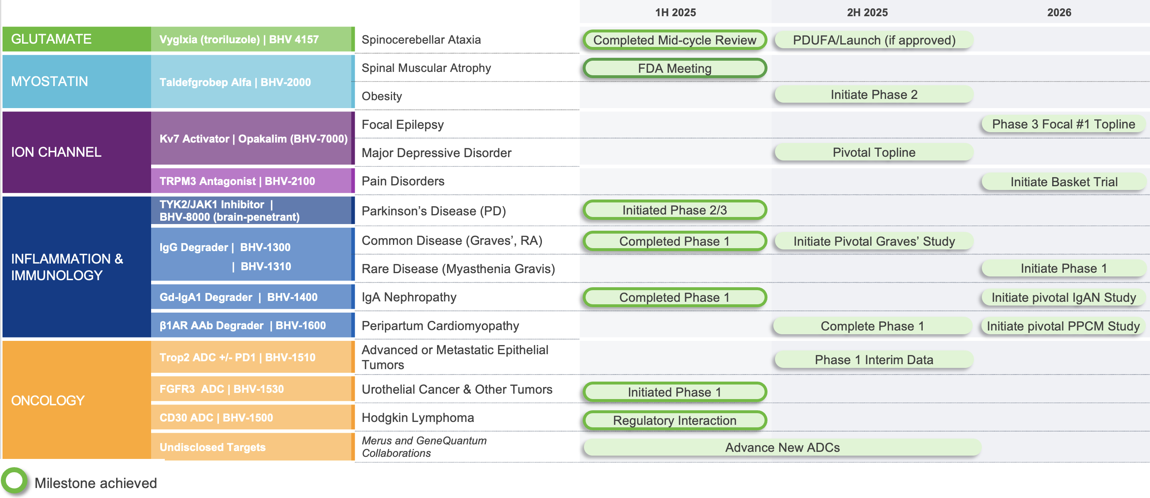Select the 1H 2025 column header
Viewport: 1150px width, 498px height.
pyautogui.click(x=675, y=12)
